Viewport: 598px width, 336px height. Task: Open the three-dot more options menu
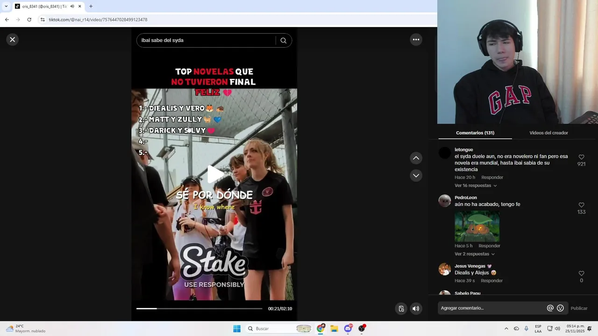coord(416,40)
